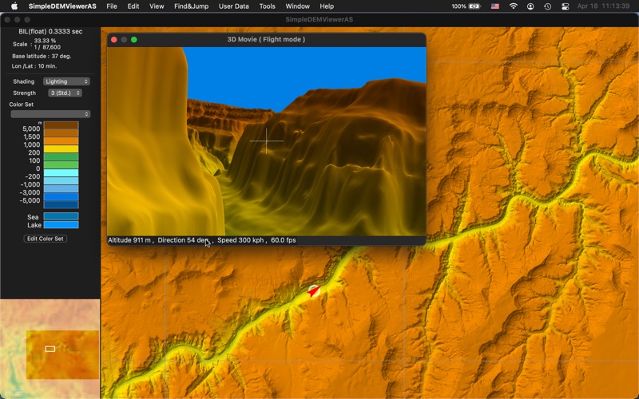The width and height of the screenshot is (639, 399).
Task: Click the user account icon in menu bar
Action: [x=530, y=6]
